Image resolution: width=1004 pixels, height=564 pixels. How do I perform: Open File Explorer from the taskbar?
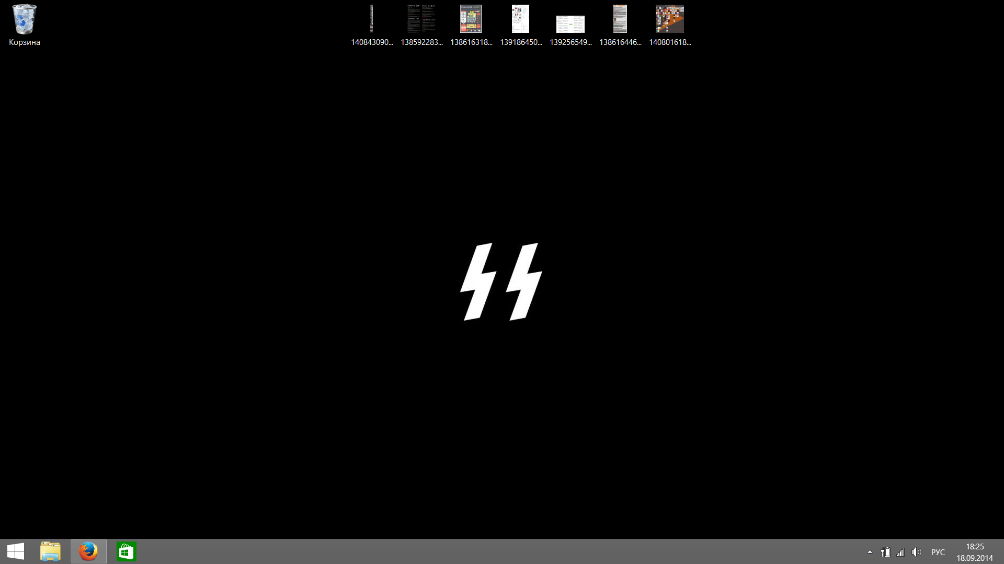50,551
